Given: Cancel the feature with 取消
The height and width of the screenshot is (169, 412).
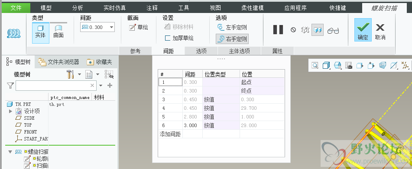Looking at the screenshot, I should point(380,32).
